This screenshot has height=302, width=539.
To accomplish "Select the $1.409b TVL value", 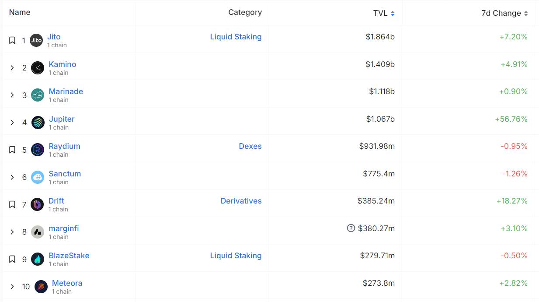I will point(380,64).
